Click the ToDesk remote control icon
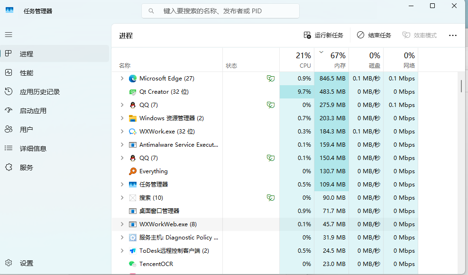Screen dimensions: 468x275 pos(133,251)
